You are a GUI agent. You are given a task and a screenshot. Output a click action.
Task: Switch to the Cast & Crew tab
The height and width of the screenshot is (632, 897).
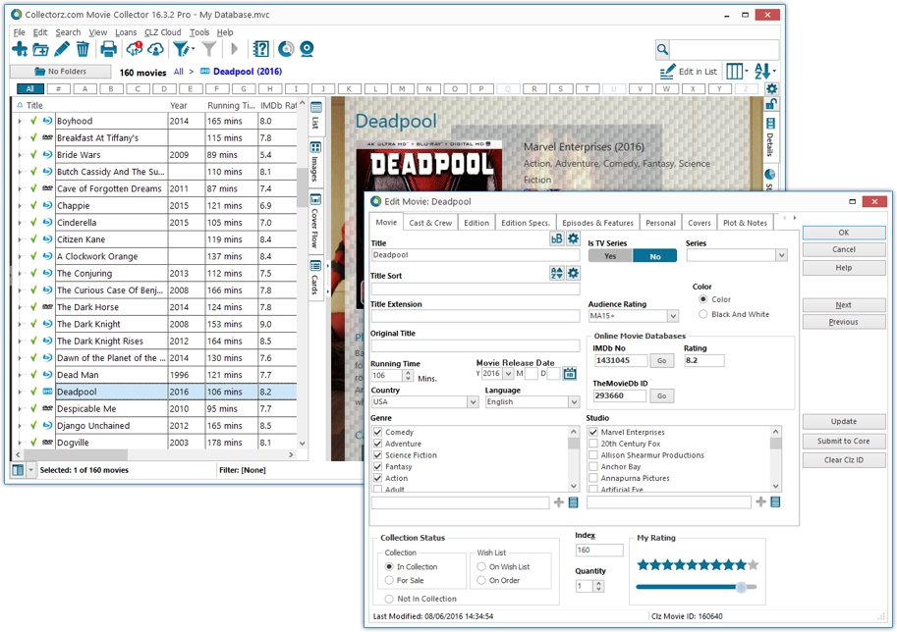click(x=430, y=223)
